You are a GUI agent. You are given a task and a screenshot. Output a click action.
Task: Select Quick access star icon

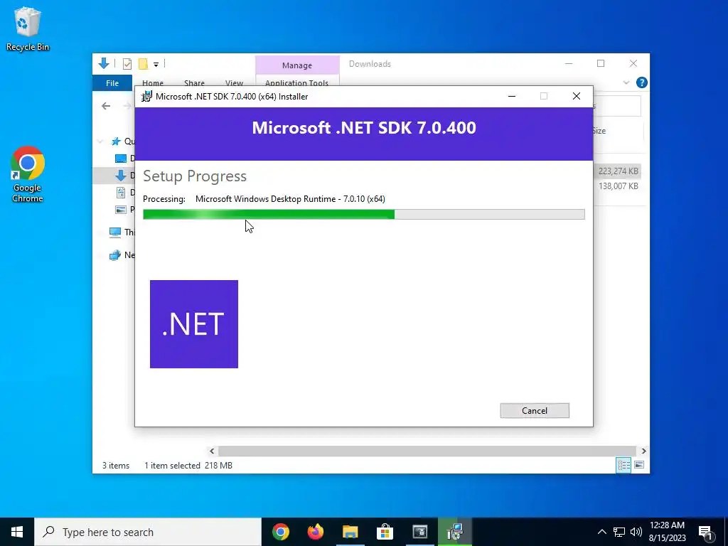(116, 141)
